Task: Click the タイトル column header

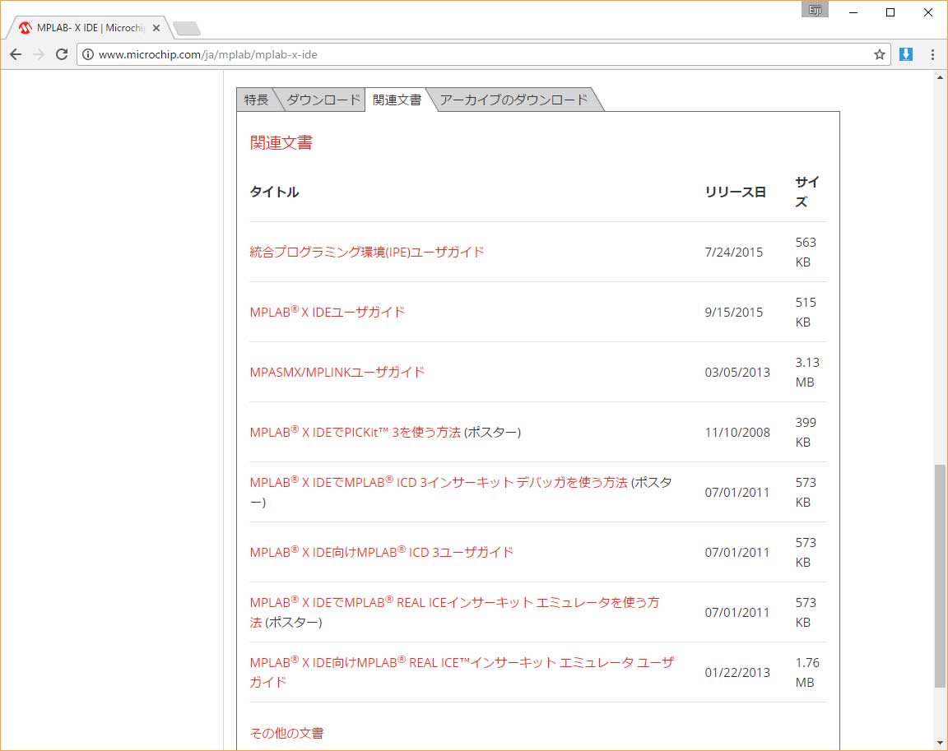Action: pyautogui.click(x=275, y=192)
